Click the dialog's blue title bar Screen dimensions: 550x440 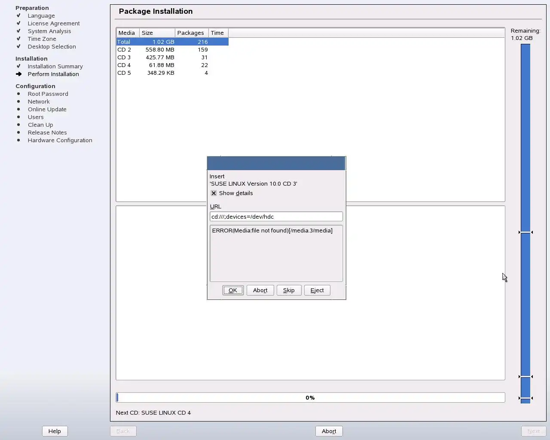276,163
